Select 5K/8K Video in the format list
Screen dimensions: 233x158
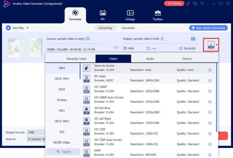tap(62, 142)
